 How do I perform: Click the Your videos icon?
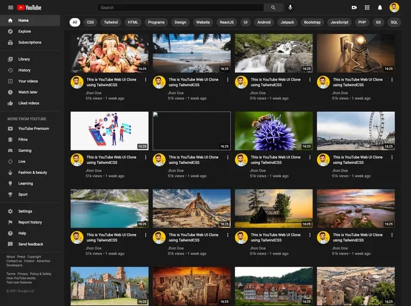[10, 81]
